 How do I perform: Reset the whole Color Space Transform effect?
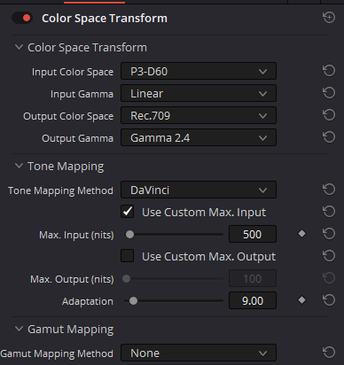coord(329,18)
